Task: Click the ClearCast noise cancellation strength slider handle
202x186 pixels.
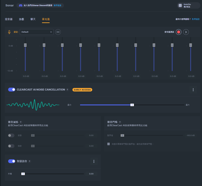Action: (132, 105)
